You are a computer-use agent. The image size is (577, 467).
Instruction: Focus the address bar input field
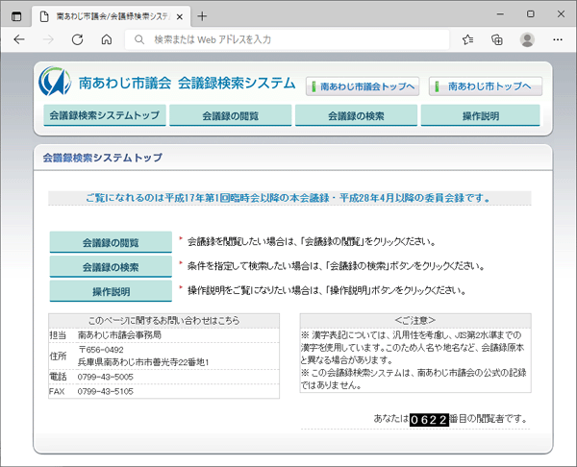coord(287,39)
